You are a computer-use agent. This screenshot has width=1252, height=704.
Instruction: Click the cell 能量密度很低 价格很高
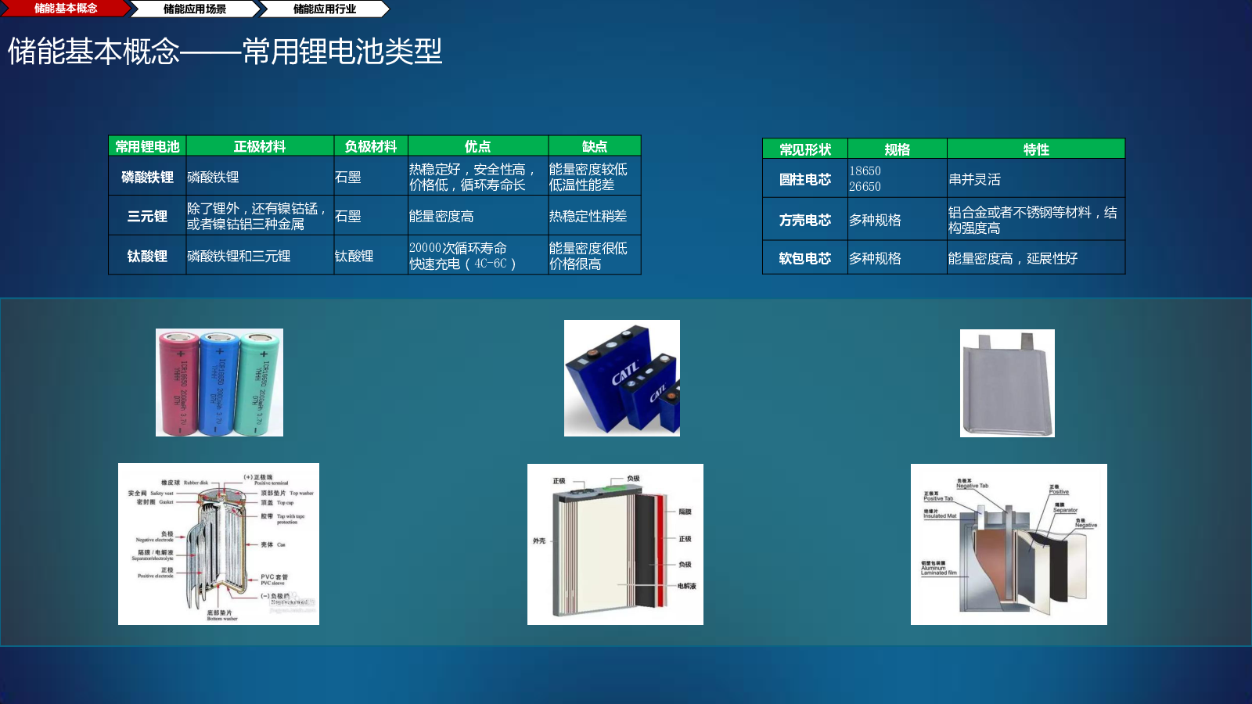tap(595, 256)
